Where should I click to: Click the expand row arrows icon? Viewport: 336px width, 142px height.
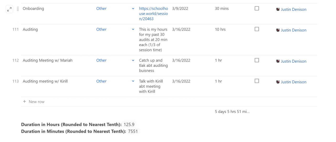[9, 9]
